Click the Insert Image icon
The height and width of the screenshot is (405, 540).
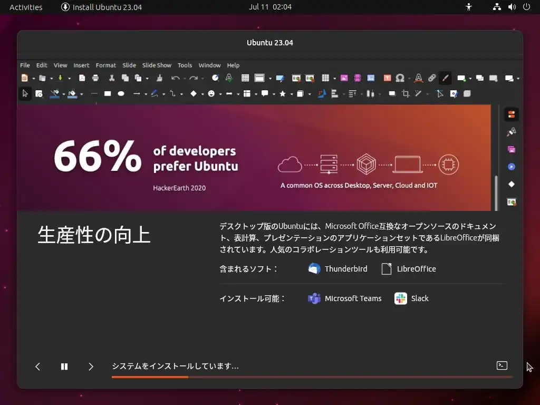(x=344, y=78)
